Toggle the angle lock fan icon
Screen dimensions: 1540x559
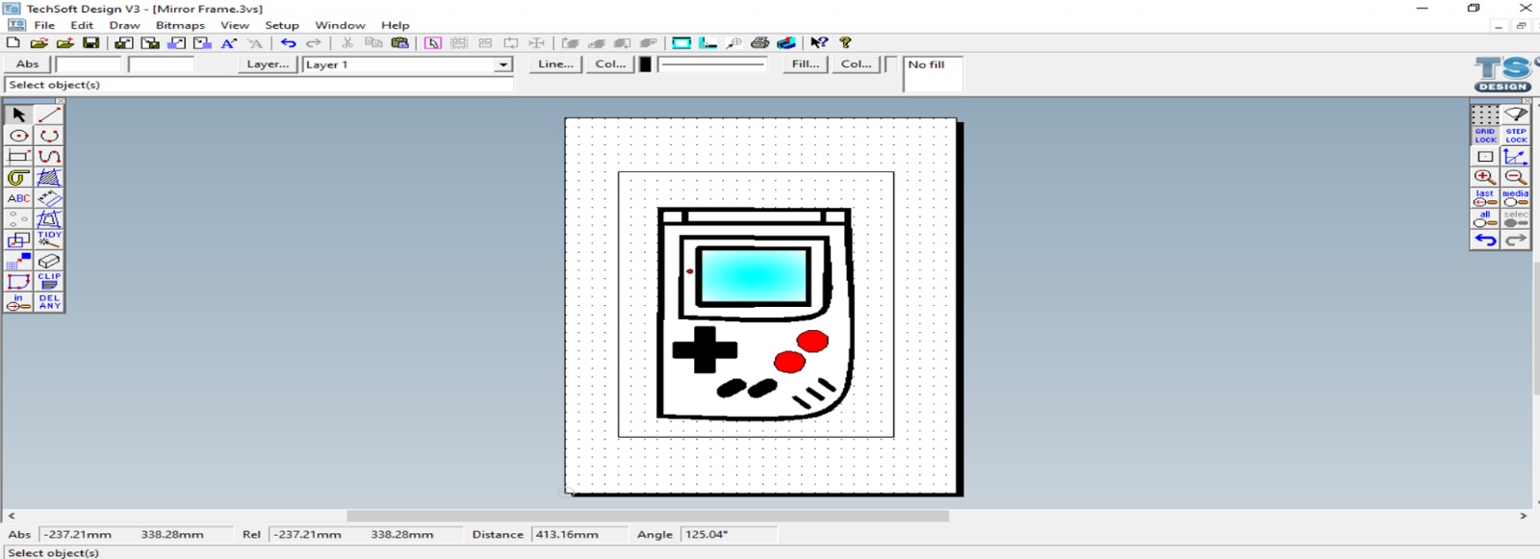pos(1516,114)
